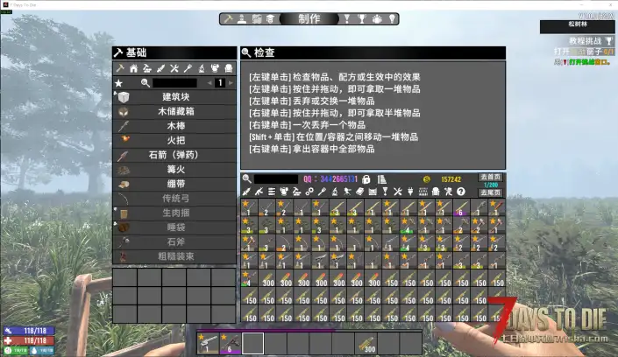Go to next recipe page arrow

[x=231, y=83]
